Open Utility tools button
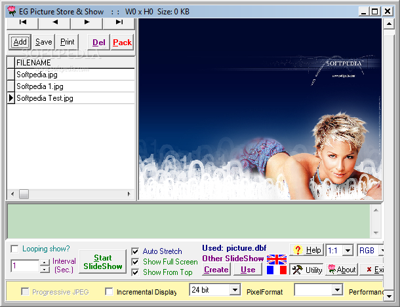 [307, 270]
